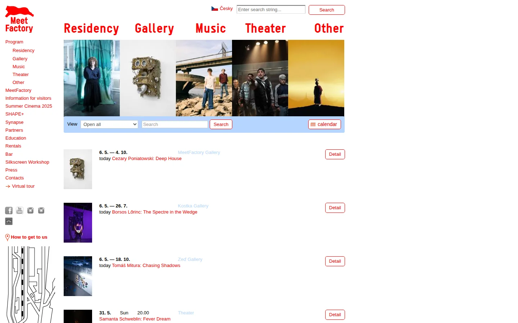
Task: Click the Residency woman photo thumbnail
Action: [92, 78]
